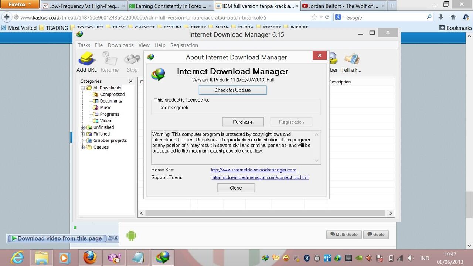Viewport: 473px width, 266px height.
Task: Open the Firefox taskbar icon
Action: pos(90,258)
